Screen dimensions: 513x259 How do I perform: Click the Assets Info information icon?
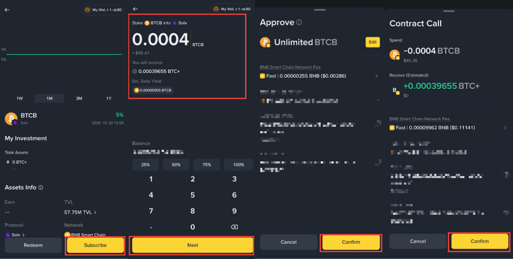[41, 188]
